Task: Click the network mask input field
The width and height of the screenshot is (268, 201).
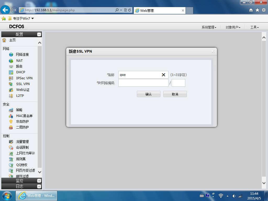Action: click(178, 83)
